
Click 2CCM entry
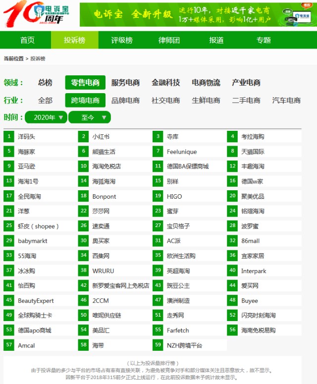[115, 300]
